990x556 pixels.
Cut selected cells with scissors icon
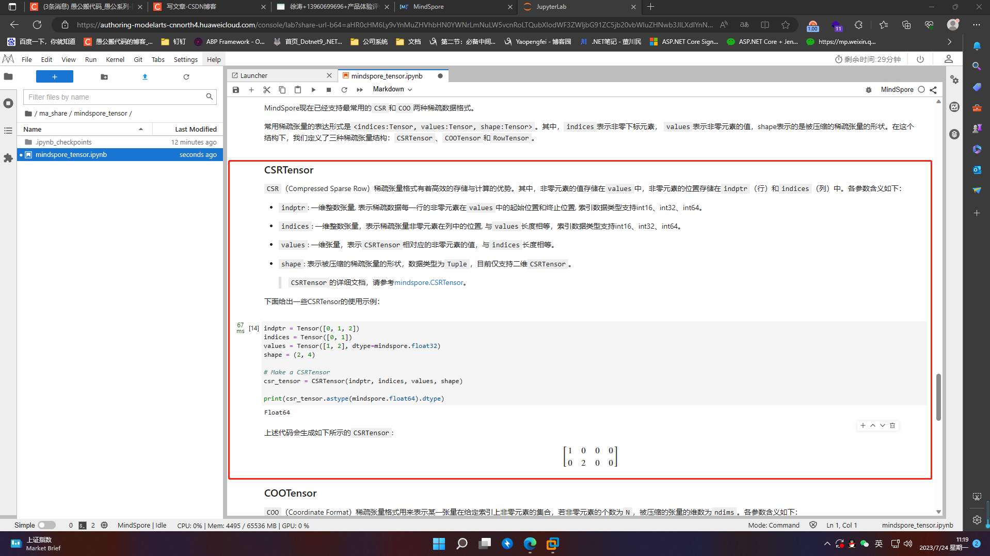point(267,90)
